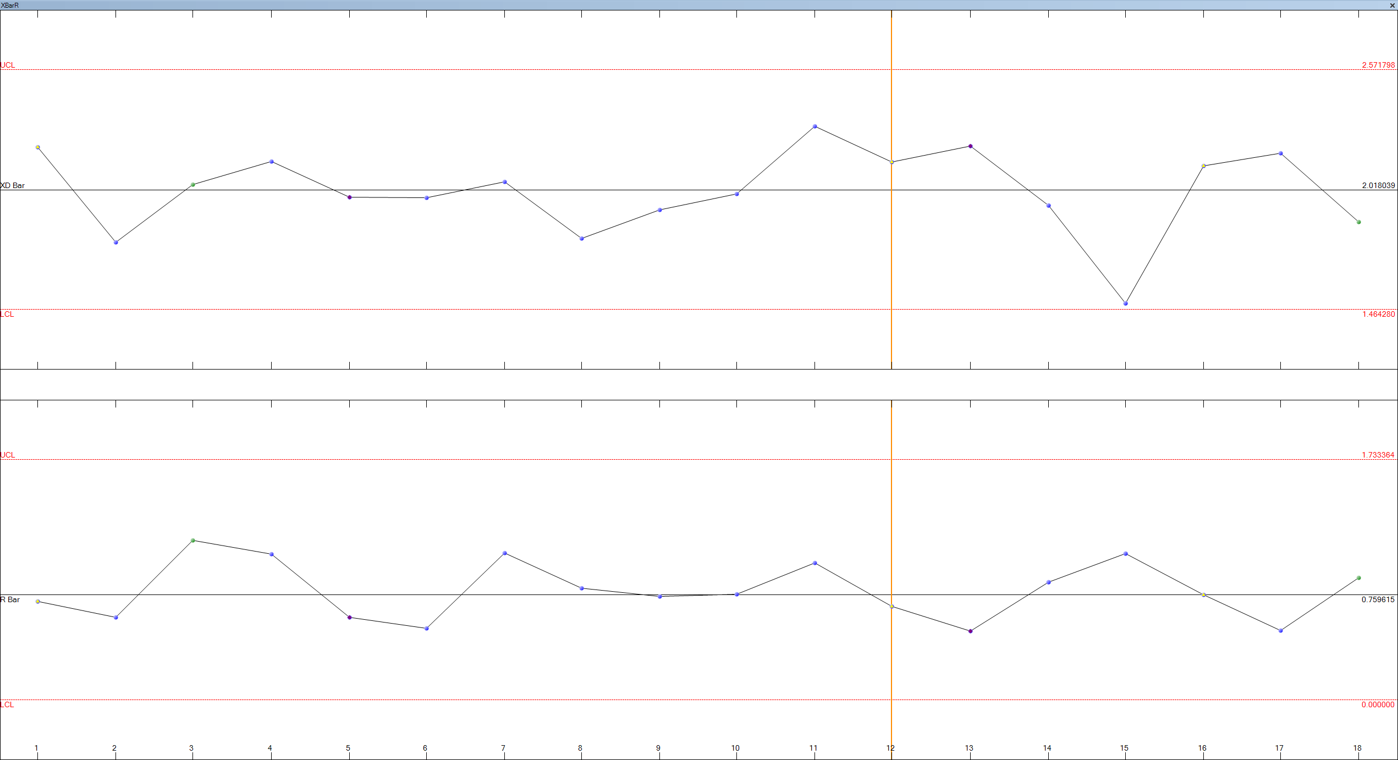Select R chart point at subgroup 6
Image resolution: width=1398 pixels, height=760 pixels.
coord(426,629)
